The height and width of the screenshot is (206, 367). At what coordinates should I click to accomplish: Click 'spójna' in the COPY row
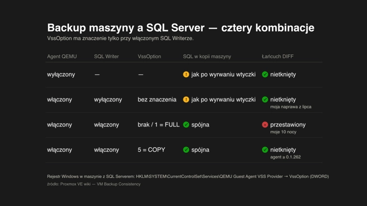click(200, 150)
